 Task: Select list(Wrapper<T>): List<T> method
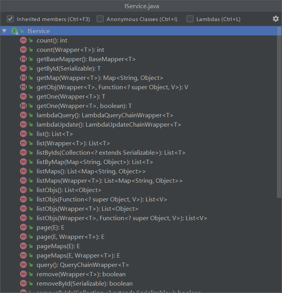(x=73, y=143)
